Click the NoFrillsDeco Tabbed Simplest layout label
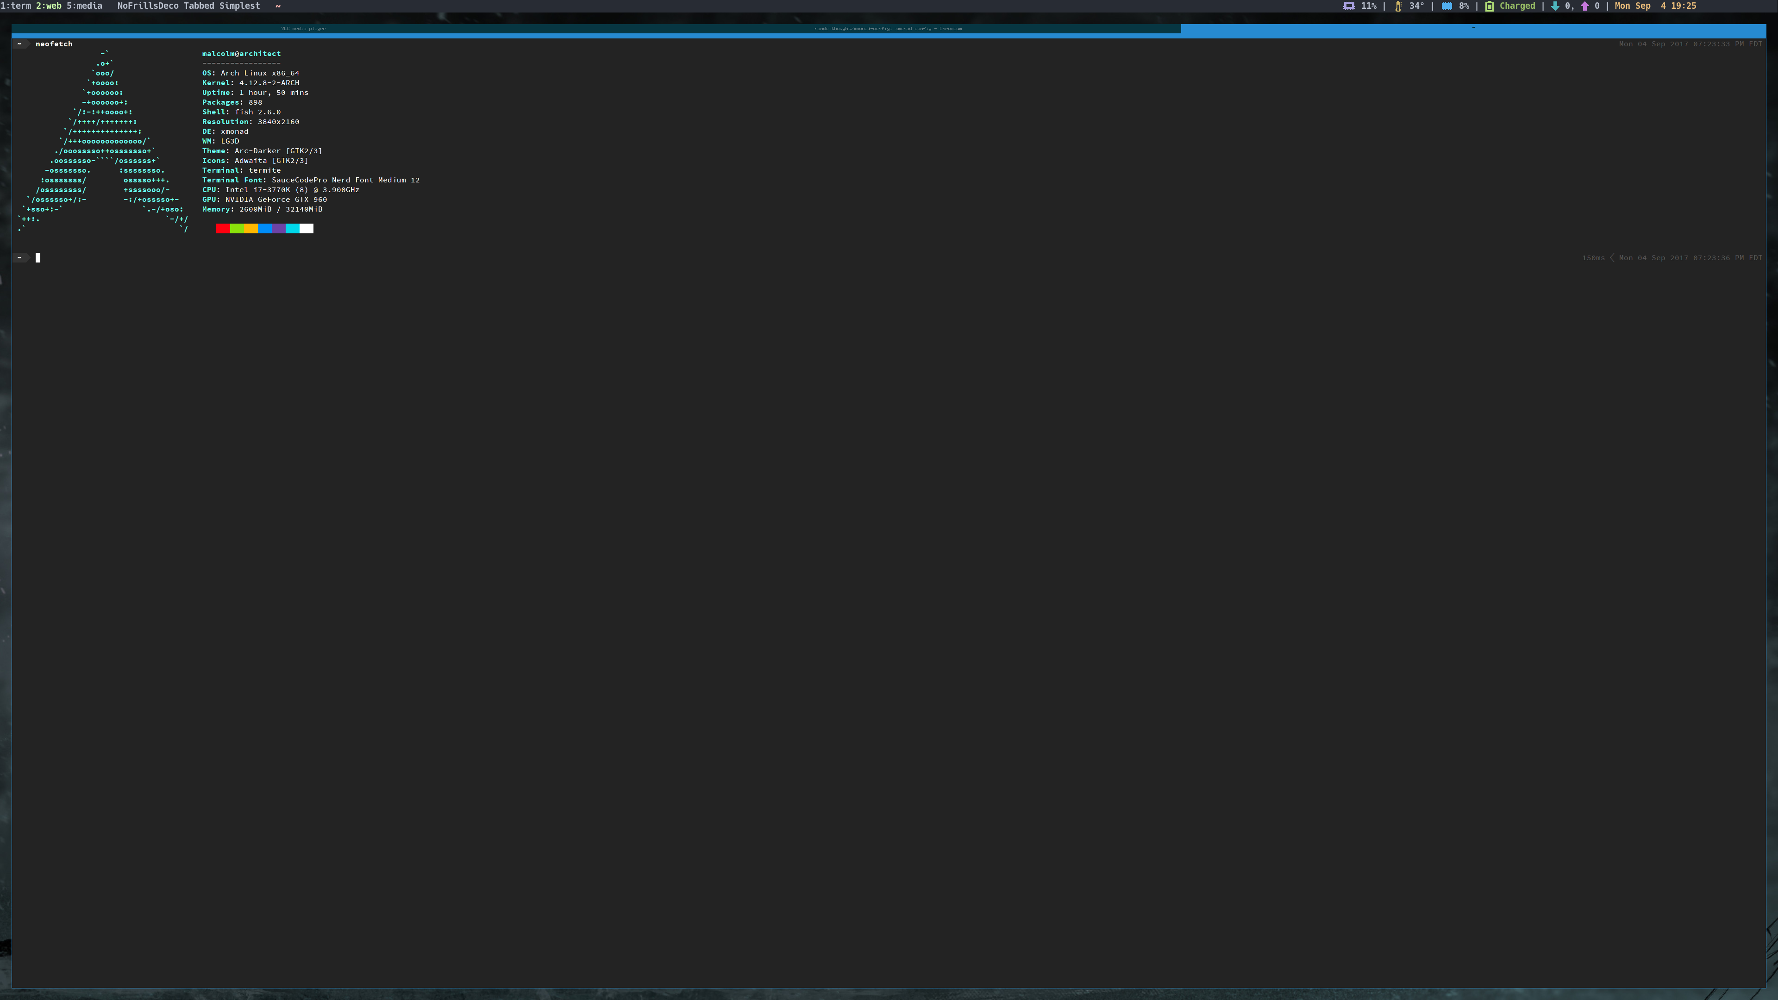The image size is (1778, 1000). [x=188, y=6]
